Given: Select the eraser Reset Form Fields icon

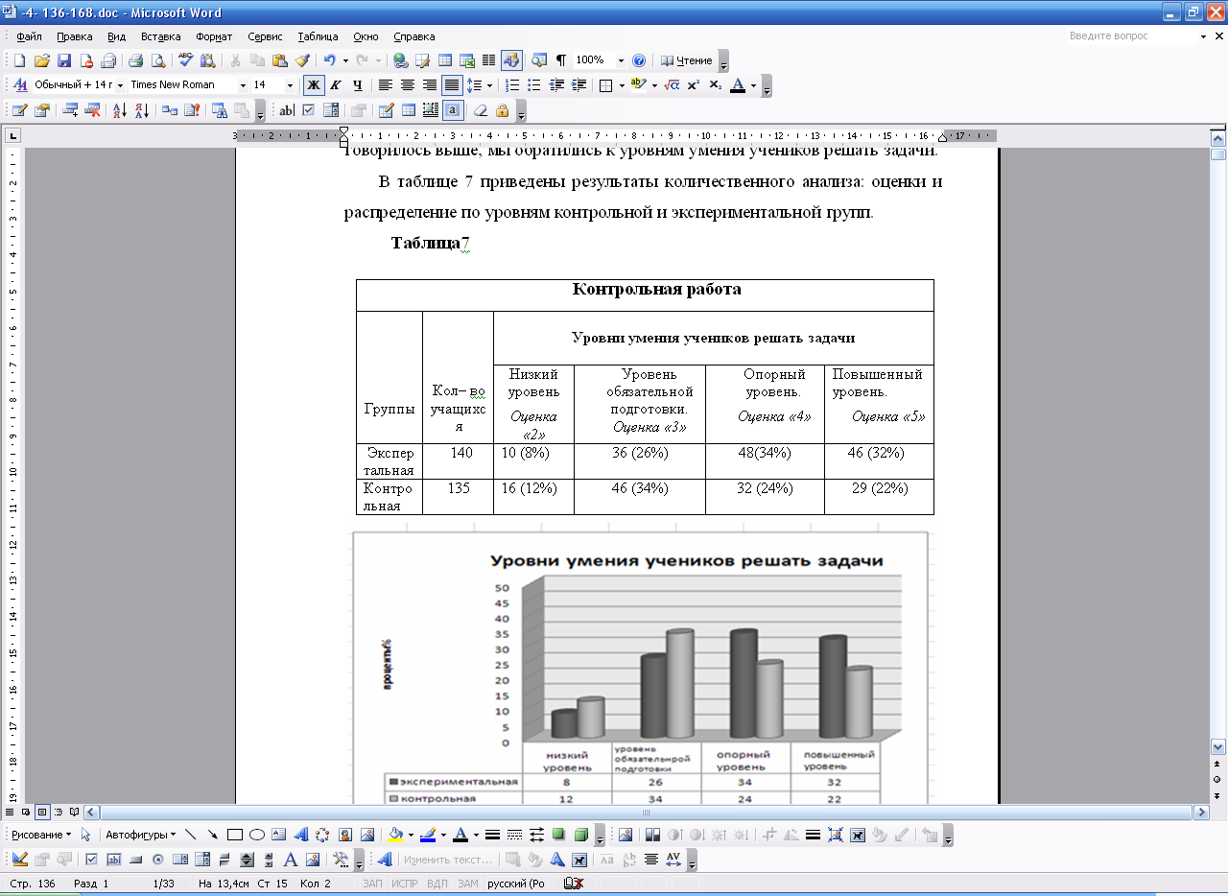Looking at the screenshot, I should pos(481,110).
